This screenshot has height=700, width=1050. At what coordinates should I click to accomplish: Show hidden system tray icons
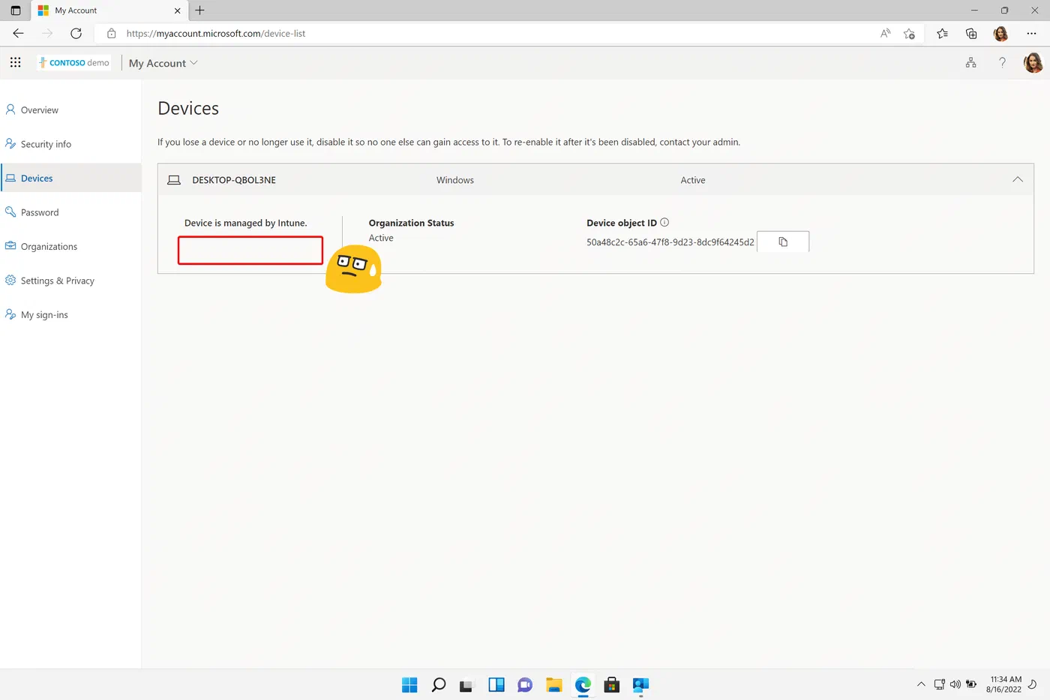tap(921, 684)
